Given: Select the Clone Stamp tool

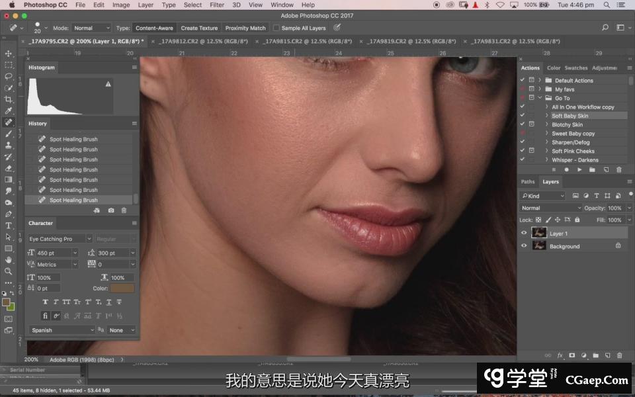Looking at the screenshot, I should tap(9, 145).
